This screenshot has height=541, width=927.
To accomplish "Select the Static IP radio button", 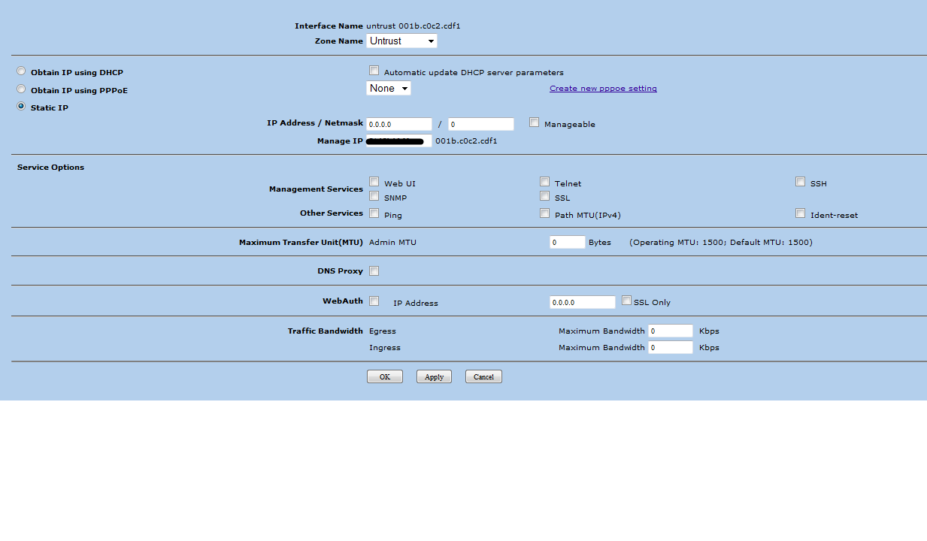I will (21, 106).
